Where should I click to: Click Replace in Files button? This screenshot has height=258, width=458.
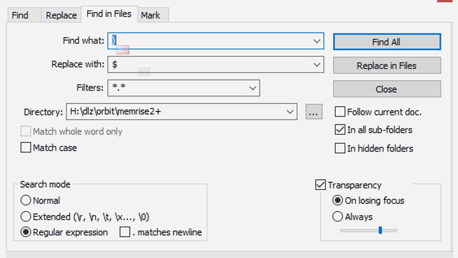[x=387, y=66]
